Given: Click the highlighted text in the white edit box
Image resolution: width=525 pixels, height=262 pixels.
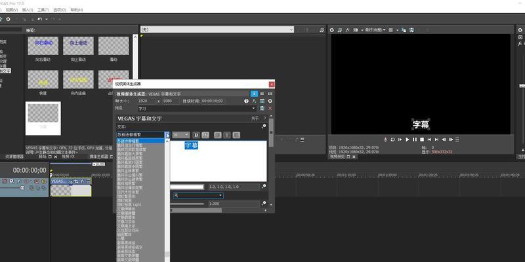Looking at the screenshot, I should click(x=192, y=145).
